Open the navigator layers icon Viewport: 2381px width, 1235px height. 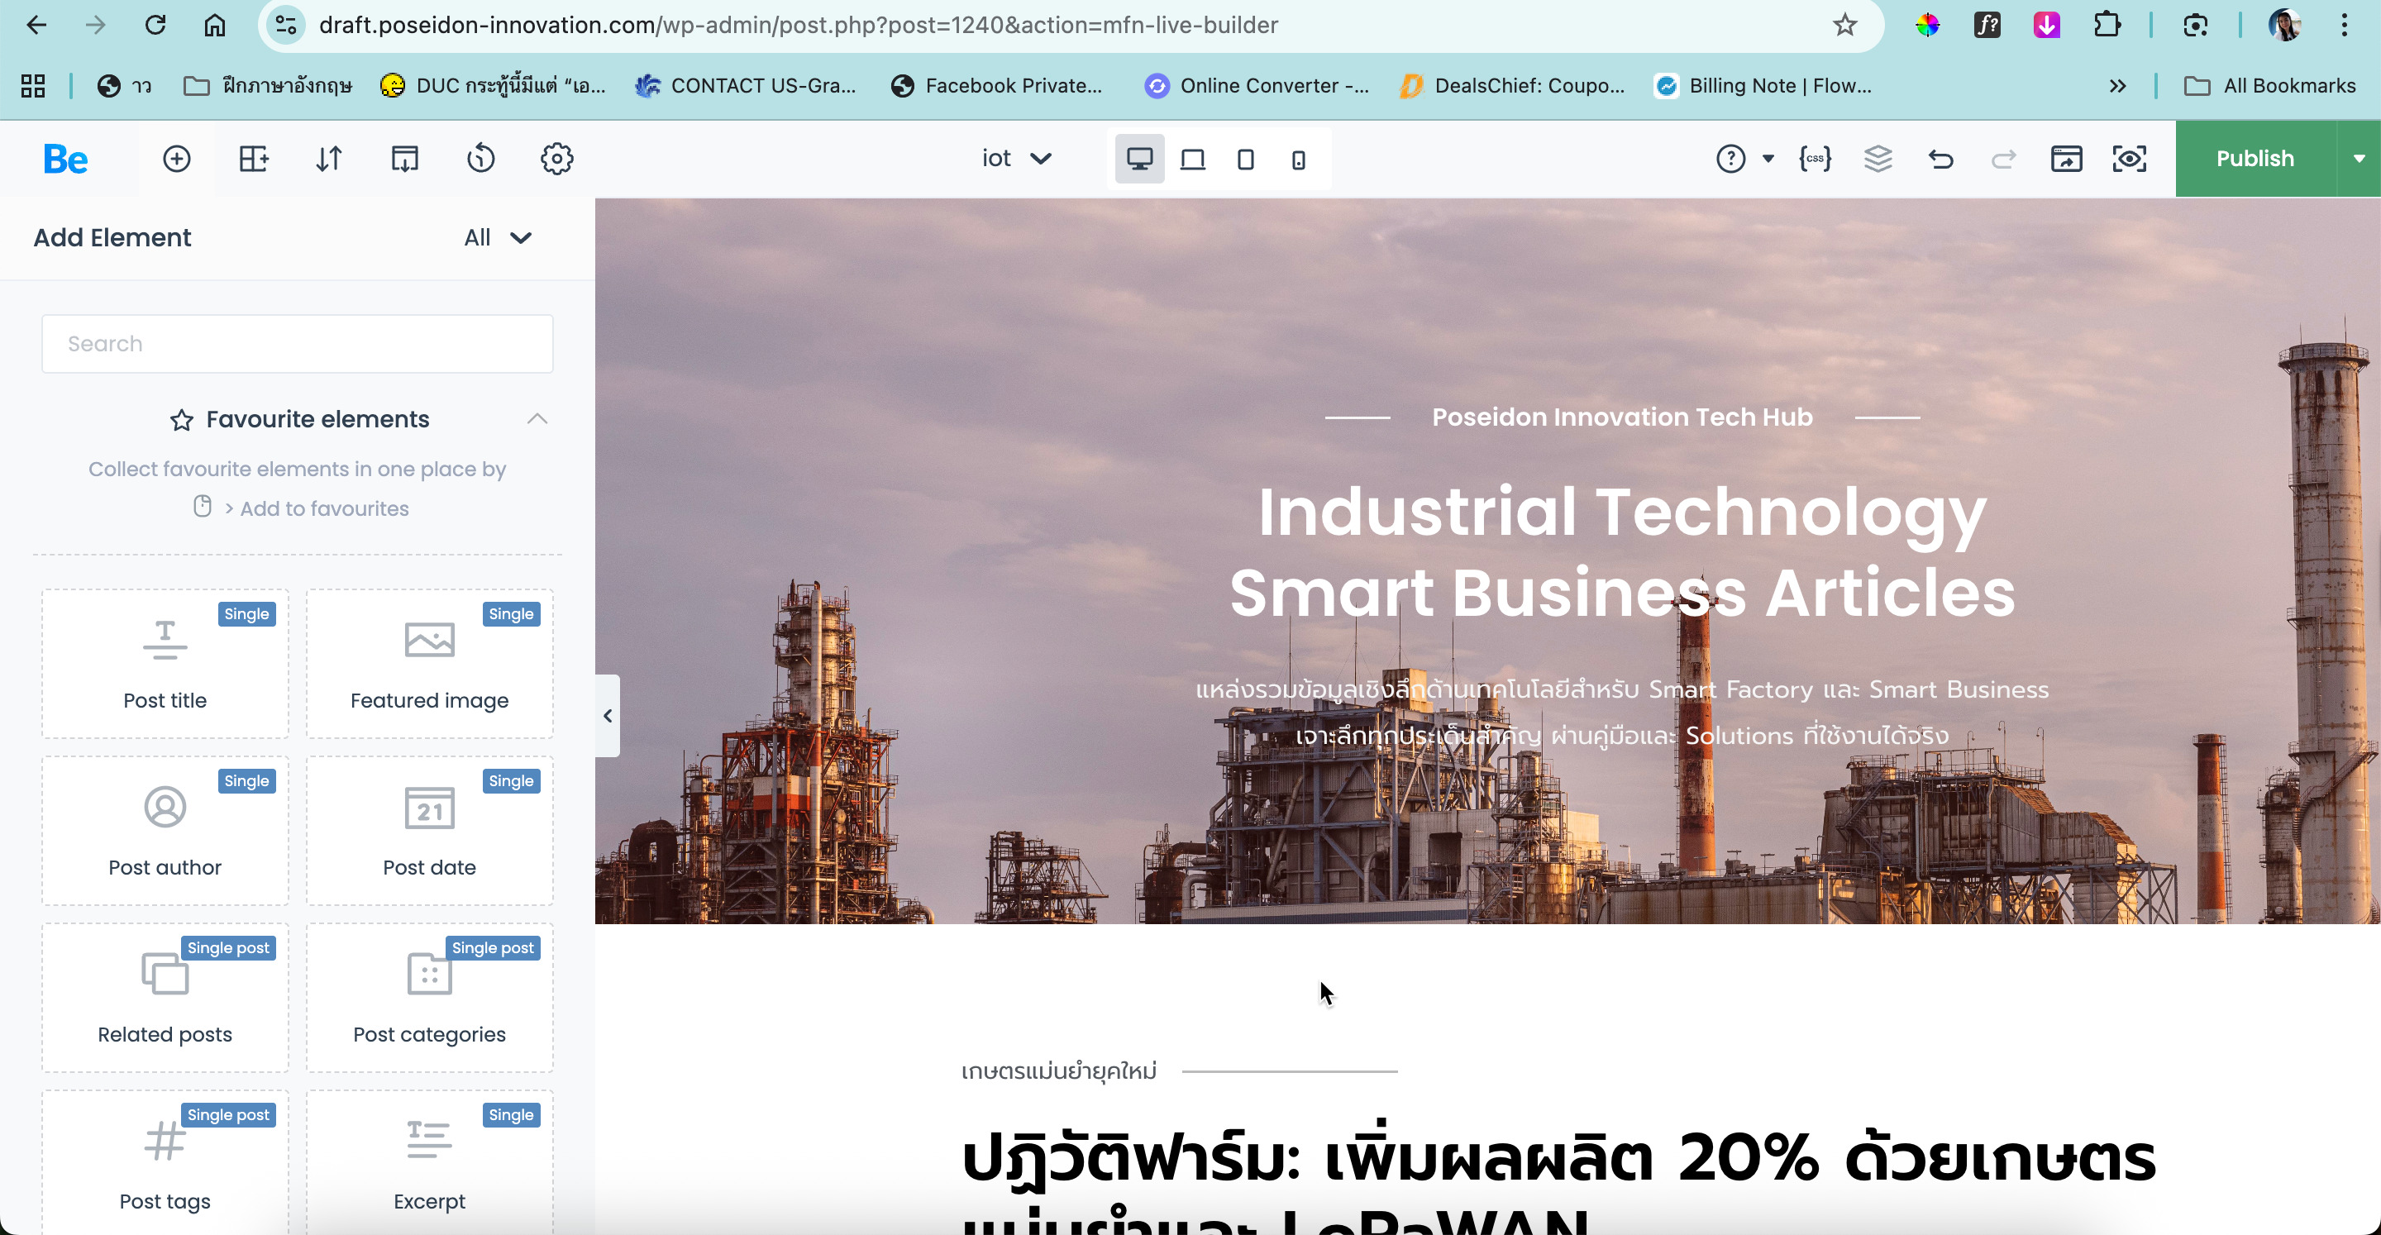coord(1878,159)
